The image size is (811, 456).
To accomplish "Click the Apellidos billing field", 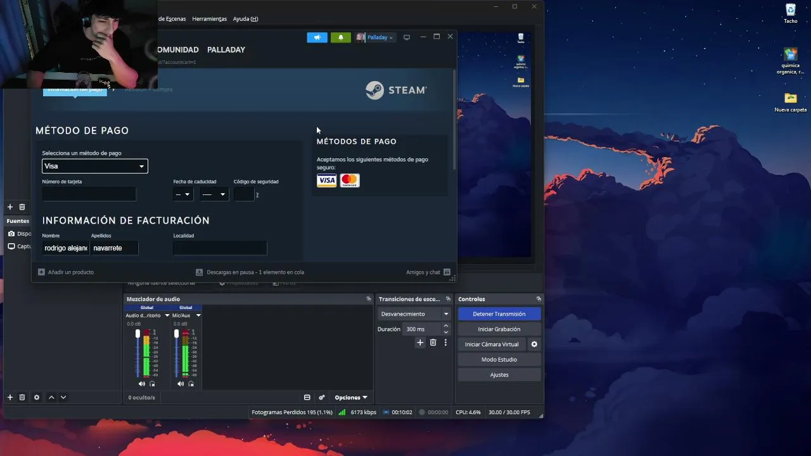I will 115,248.
